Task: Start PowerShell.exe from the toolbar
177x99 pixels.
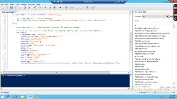Action: click(x=66, y=7)
